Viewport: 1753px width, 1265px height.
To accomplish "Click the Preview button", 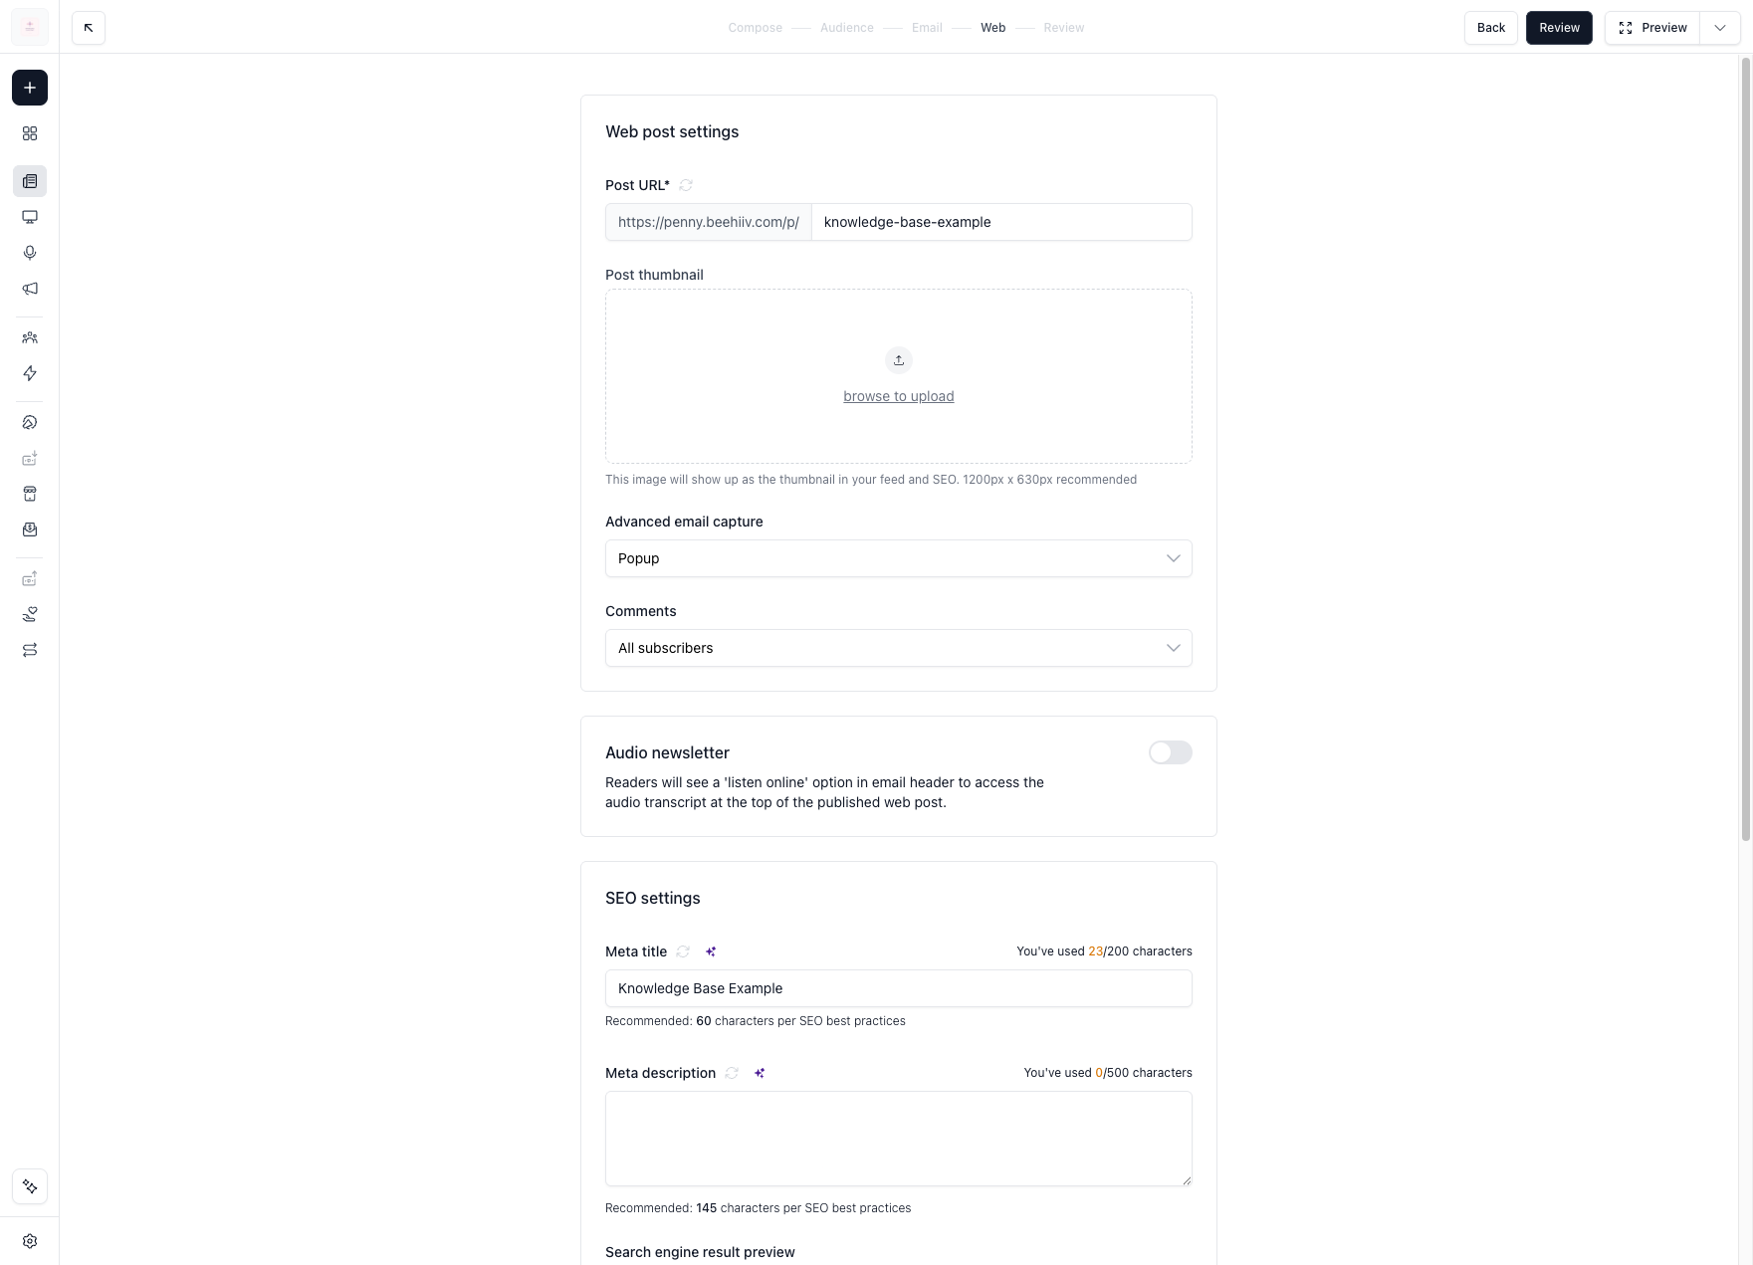I will (1652, 28).
